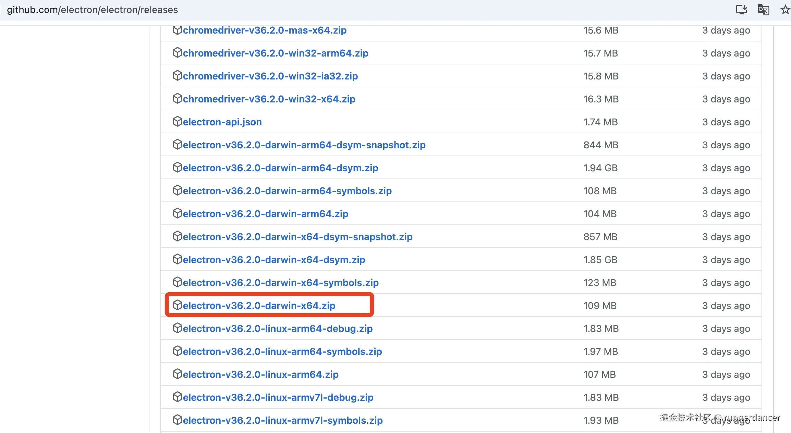Download electron-v36.2.0-darwin-x64-dsym.zip

tap(274, 260)
